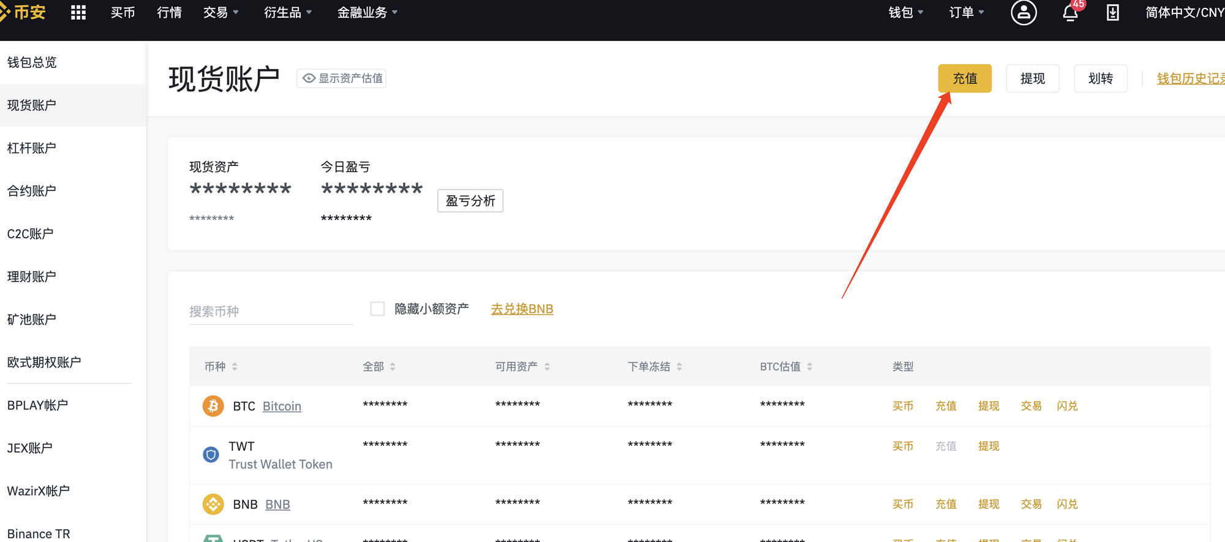
Task: Open the Bitcoin name link
Action: click(x=282, y=406)
